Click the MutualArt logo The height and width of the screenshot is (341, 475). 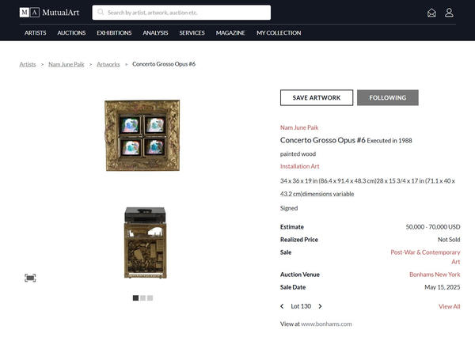(x=49, y=13)
